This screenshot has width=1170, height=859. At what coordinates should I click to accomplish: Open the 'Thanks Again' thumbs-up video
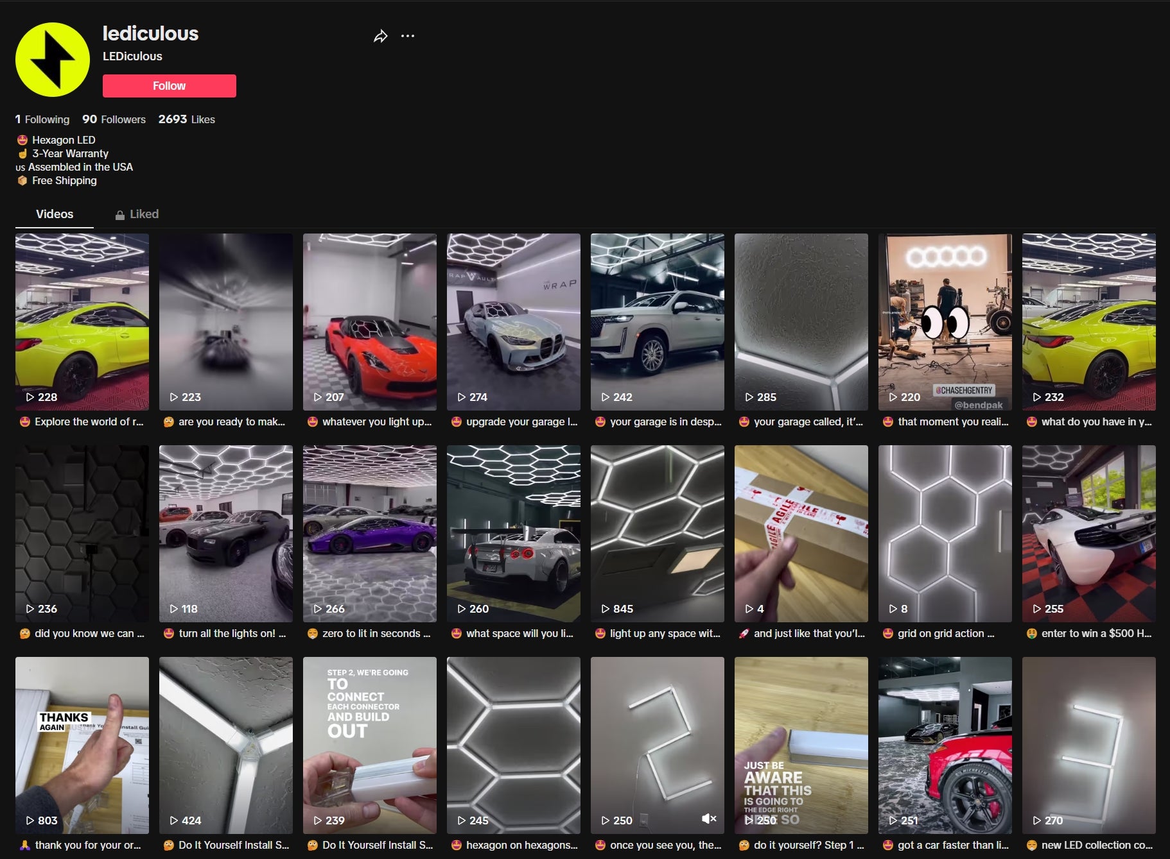pos(82,745)
